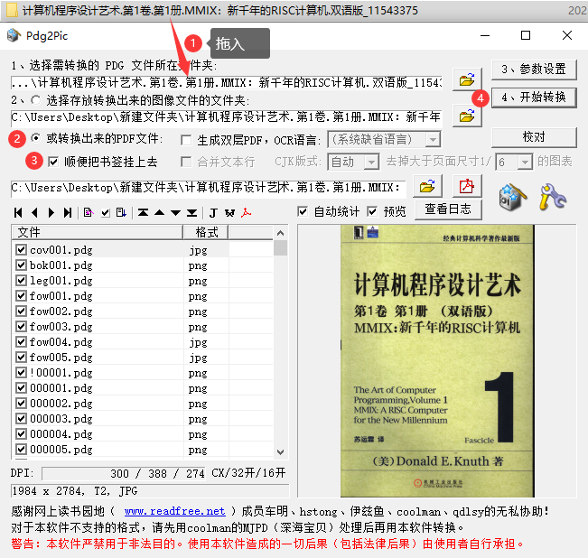The height and width of the screenshot is (558, 588).
Task: Browse for the PDF output file location
Action: point(427,186)
